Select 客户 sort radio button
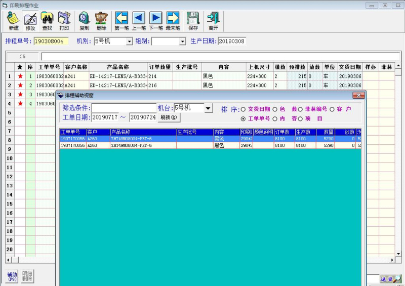The width and height of the screenshot is (405, 286). 332,109
